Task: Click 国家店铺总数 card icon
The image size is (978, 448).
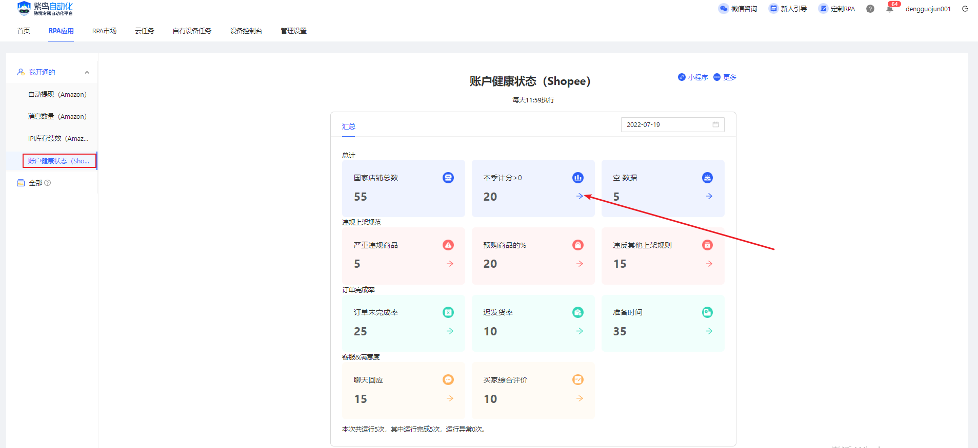Action: click(x=448, y=178)
